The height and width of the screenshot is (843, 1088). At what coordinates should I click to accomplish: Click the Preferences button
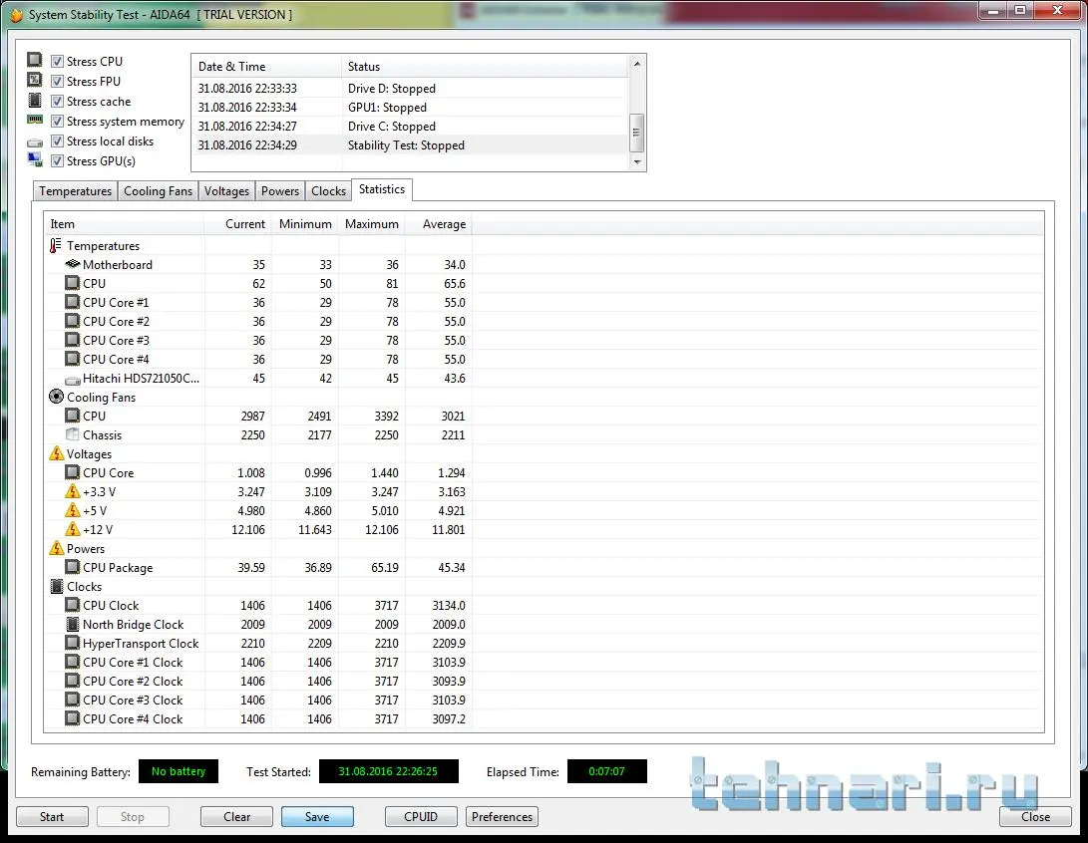(502, 817)
